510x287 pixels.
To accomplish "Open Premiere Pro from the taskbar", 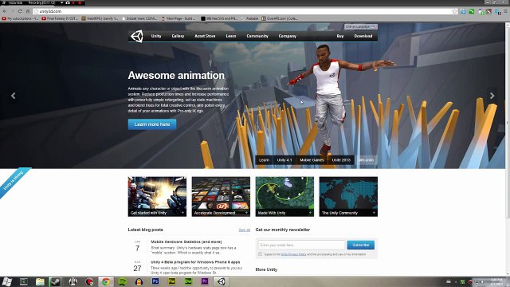I will (205, 281).
